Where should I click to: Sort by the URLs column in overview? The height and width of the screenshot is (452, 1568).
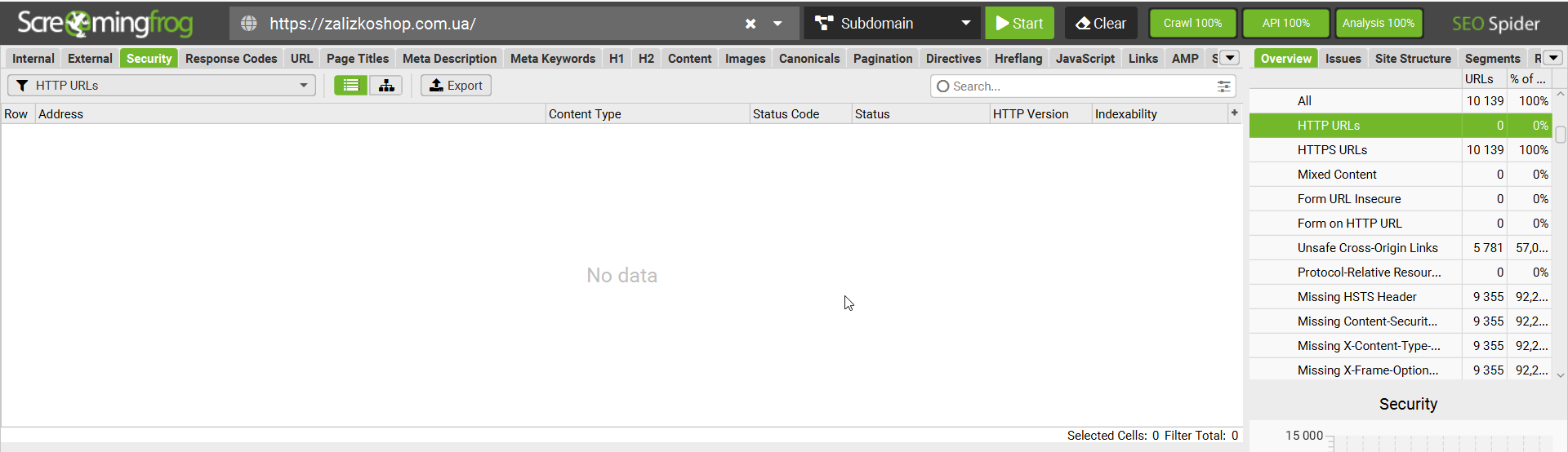[x=1484, y=78]
